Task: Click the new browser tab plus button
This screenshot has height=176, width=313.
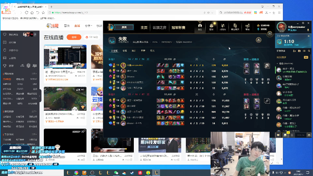Action: tap(51, 7)
